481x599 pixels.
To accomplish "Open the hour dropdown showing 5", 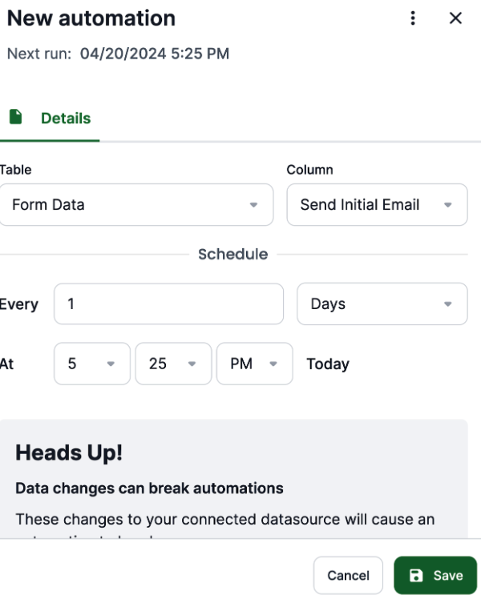I will [x=92, y=364].
